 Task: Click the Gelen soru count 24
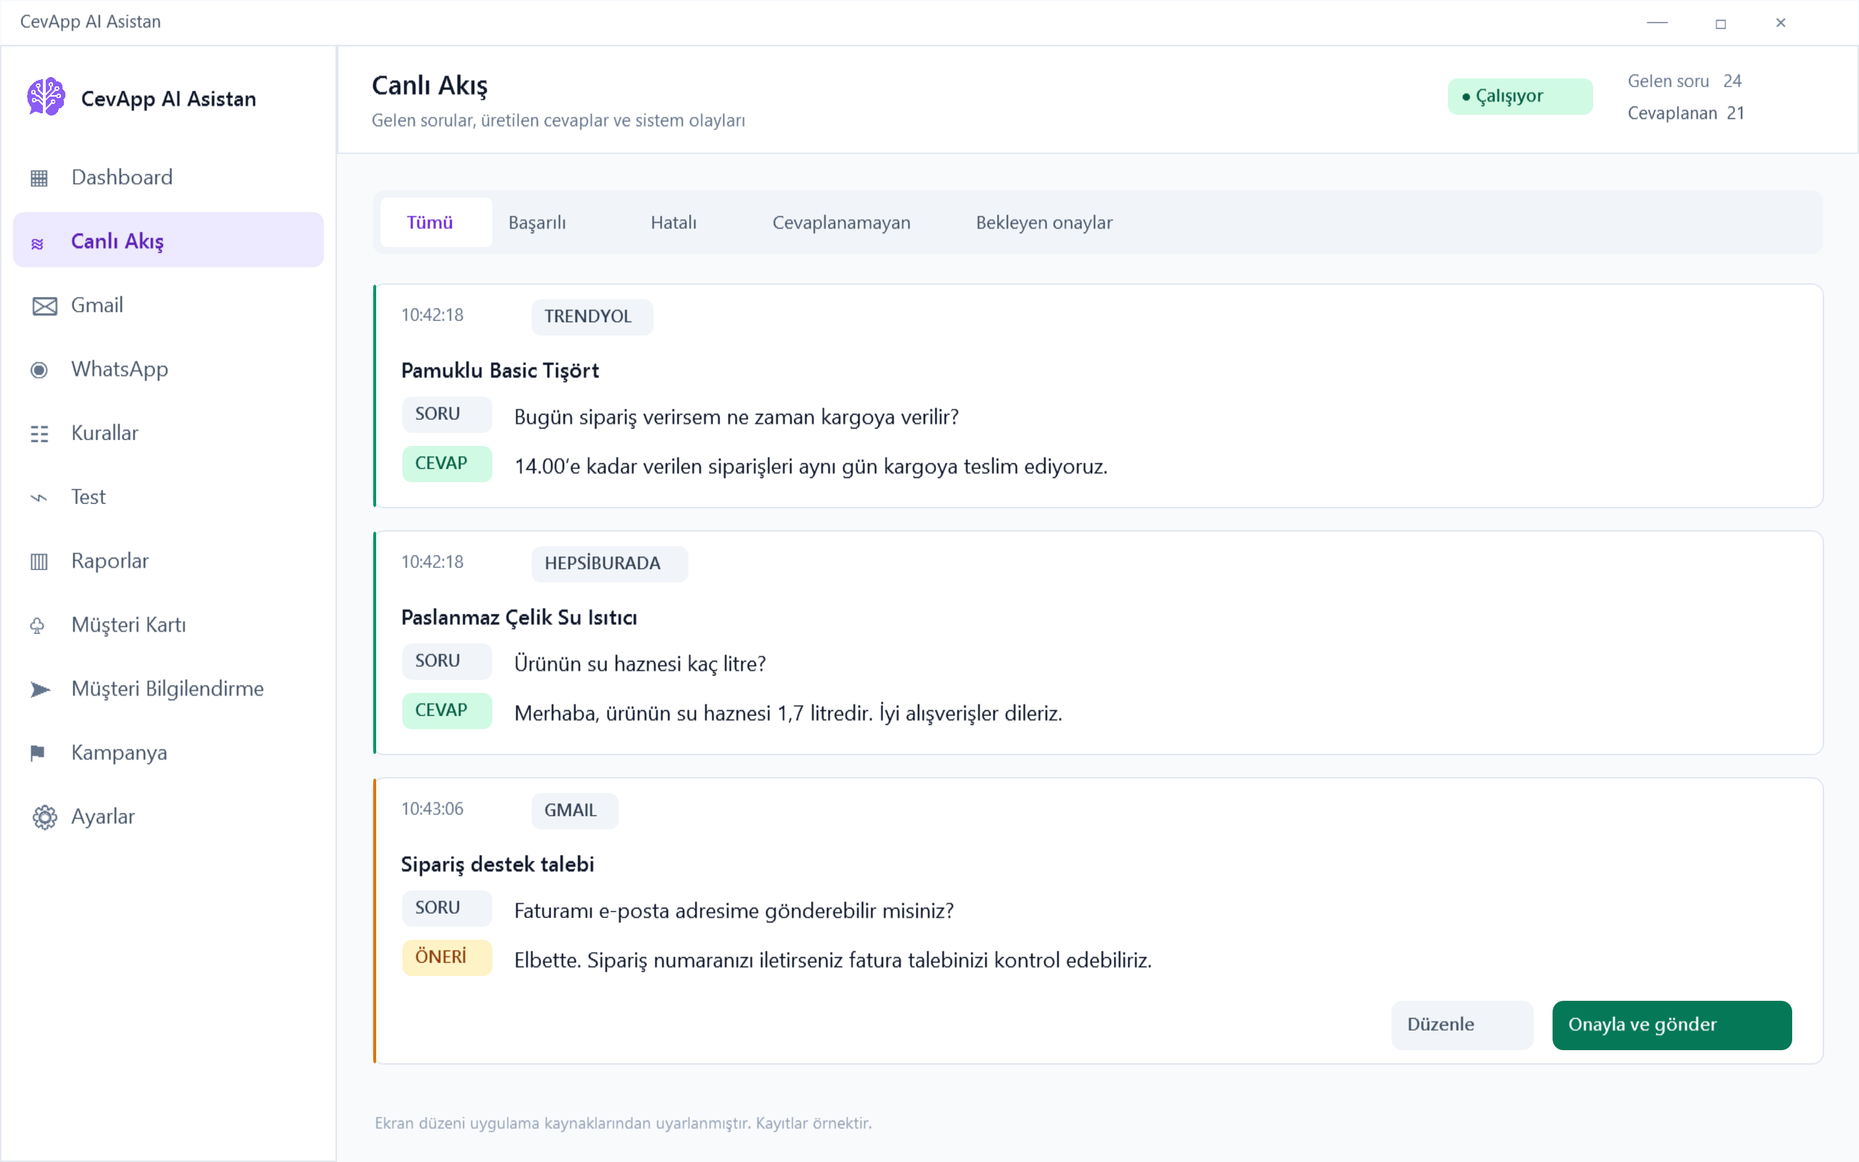tap(1731, 81)
